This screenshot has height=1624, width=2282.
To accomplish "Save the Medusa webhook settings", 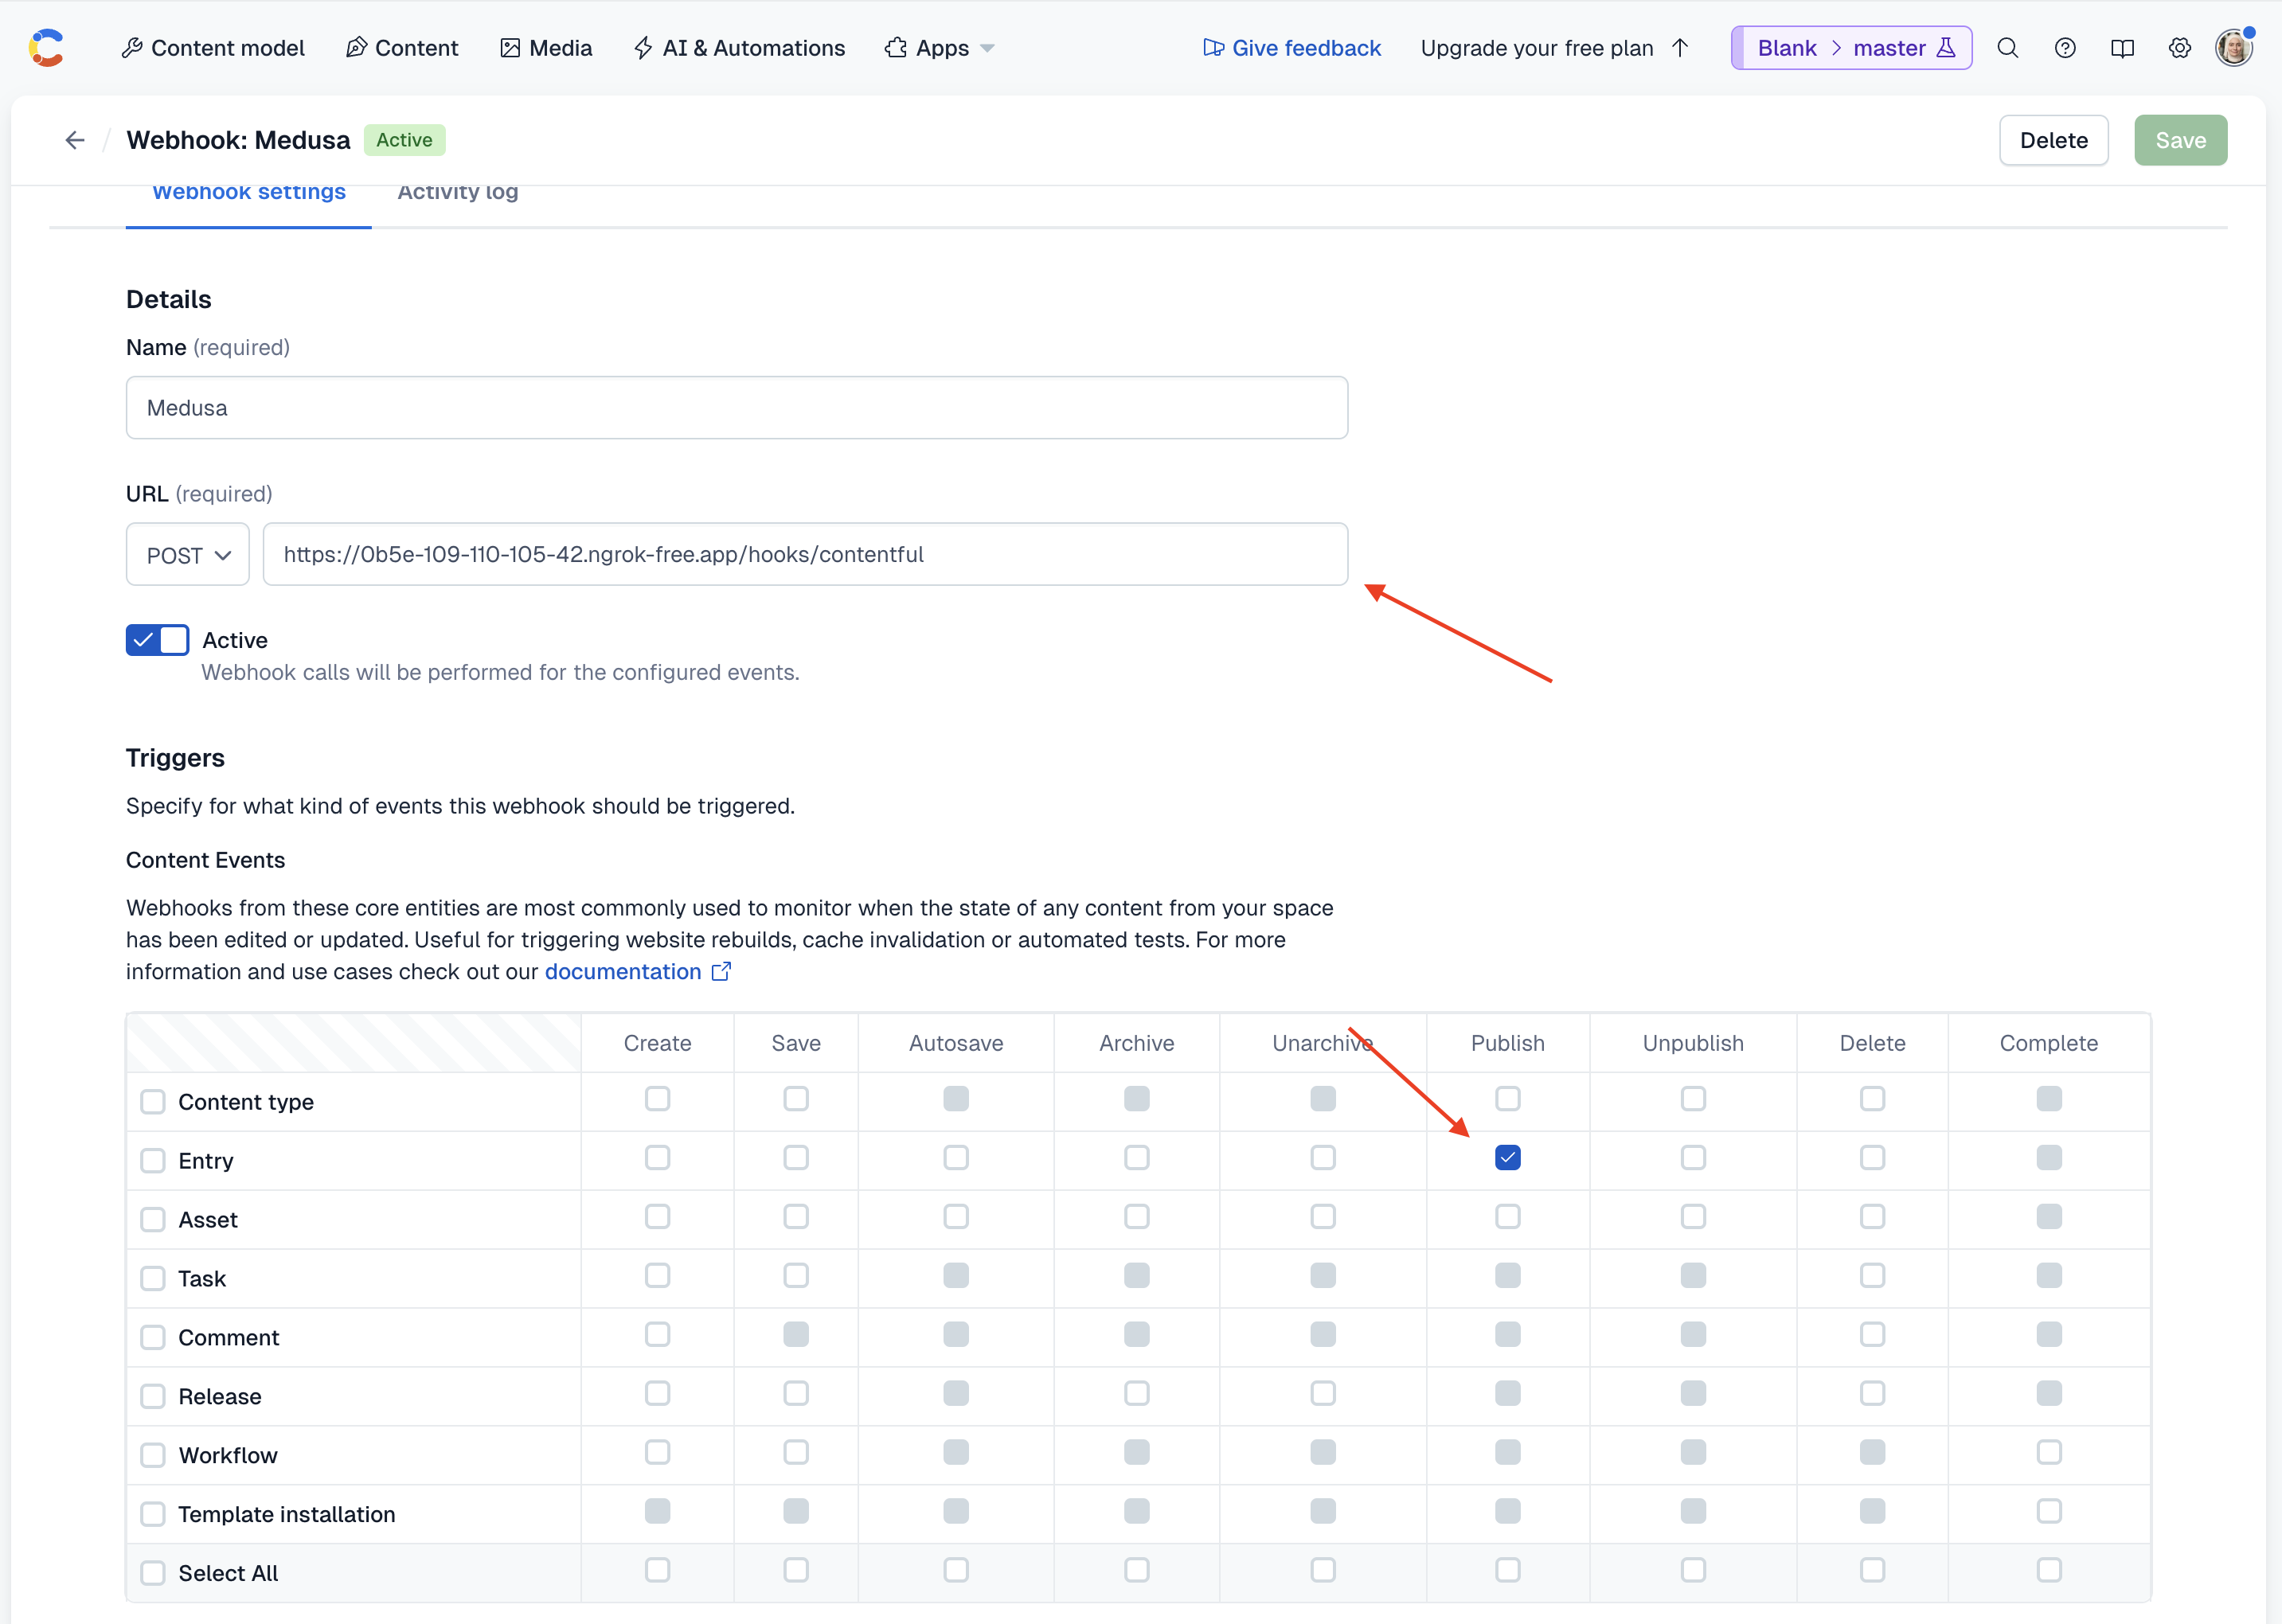I will [x=2180, y=140].
